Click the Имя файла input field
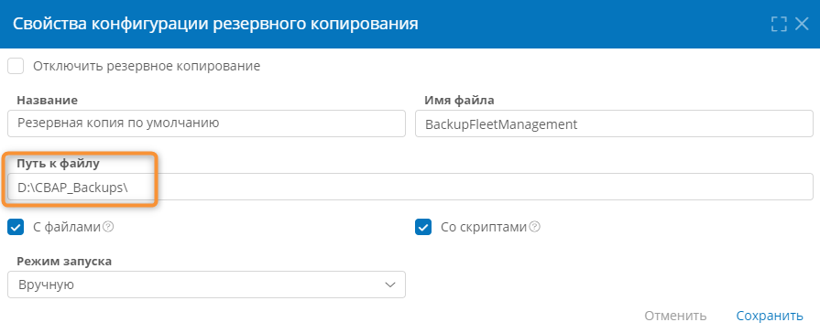Screen dimensions: 820x333 [614, 124]
